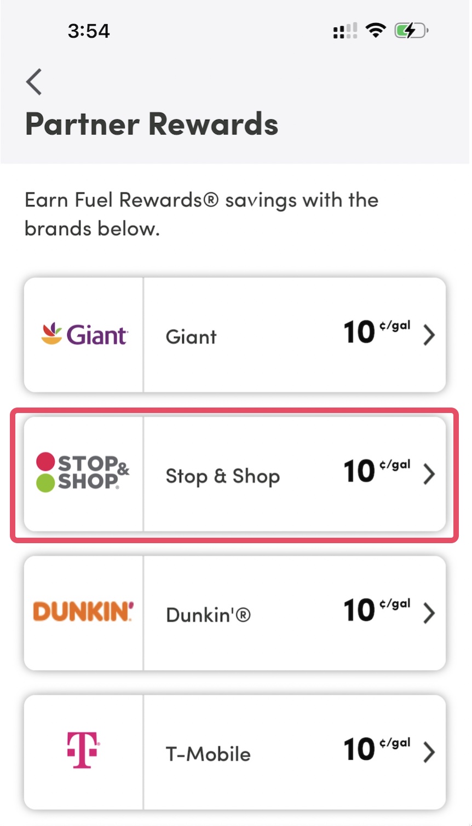
Task: Tap Giant's 10¢/gal reward amount
Action: pyautogui.click(x=376, y=332)
